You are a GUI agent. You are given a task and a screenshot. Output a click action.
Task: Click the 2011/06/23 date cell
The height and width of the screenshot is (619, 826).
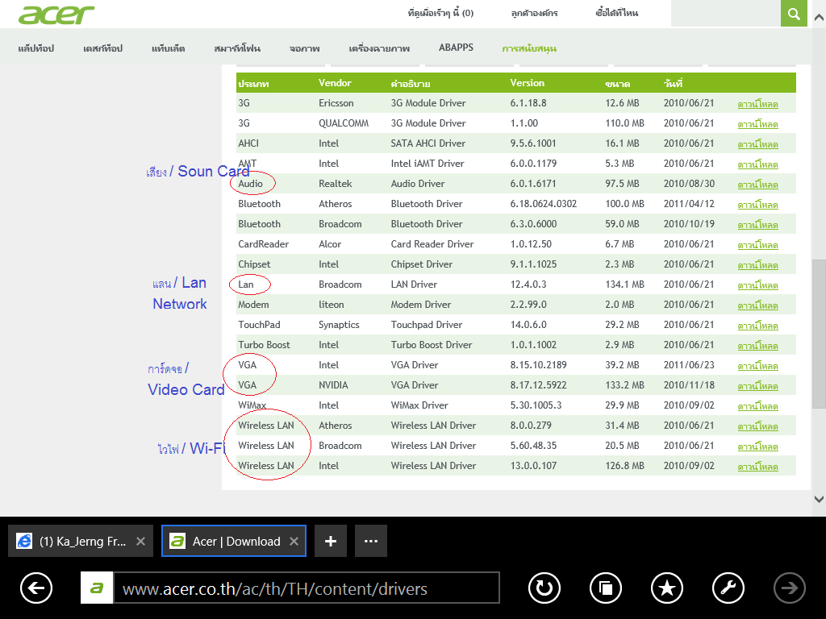click(689, 365)
